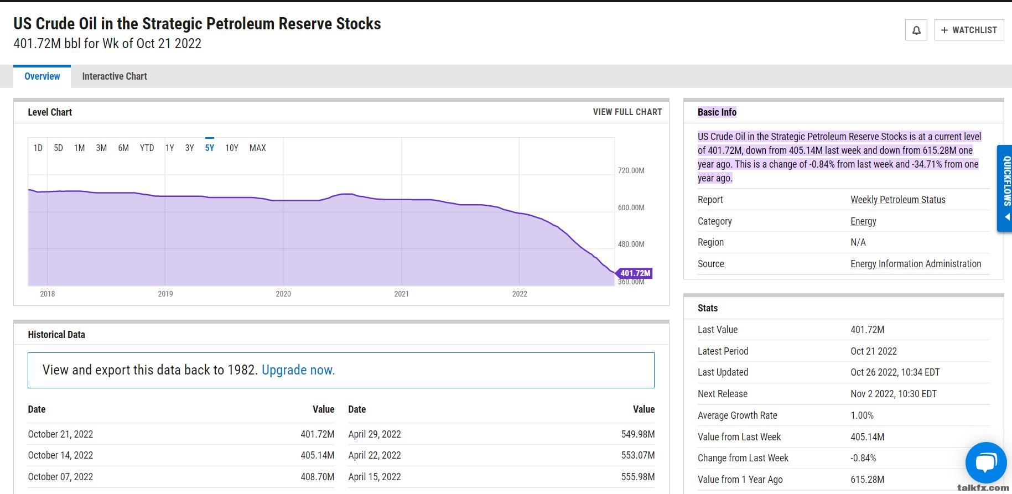Select the 3Y chart range
Viewport: 1012px width, 494px height.
click(x=189, y=148)
